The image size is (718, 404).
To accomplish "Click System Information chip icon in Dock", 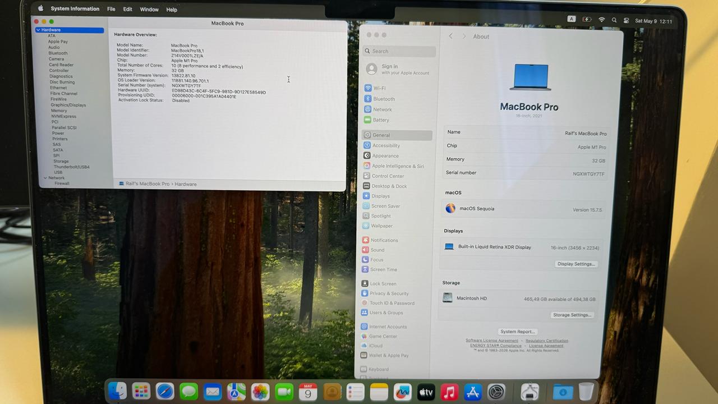I will [530, 392].
